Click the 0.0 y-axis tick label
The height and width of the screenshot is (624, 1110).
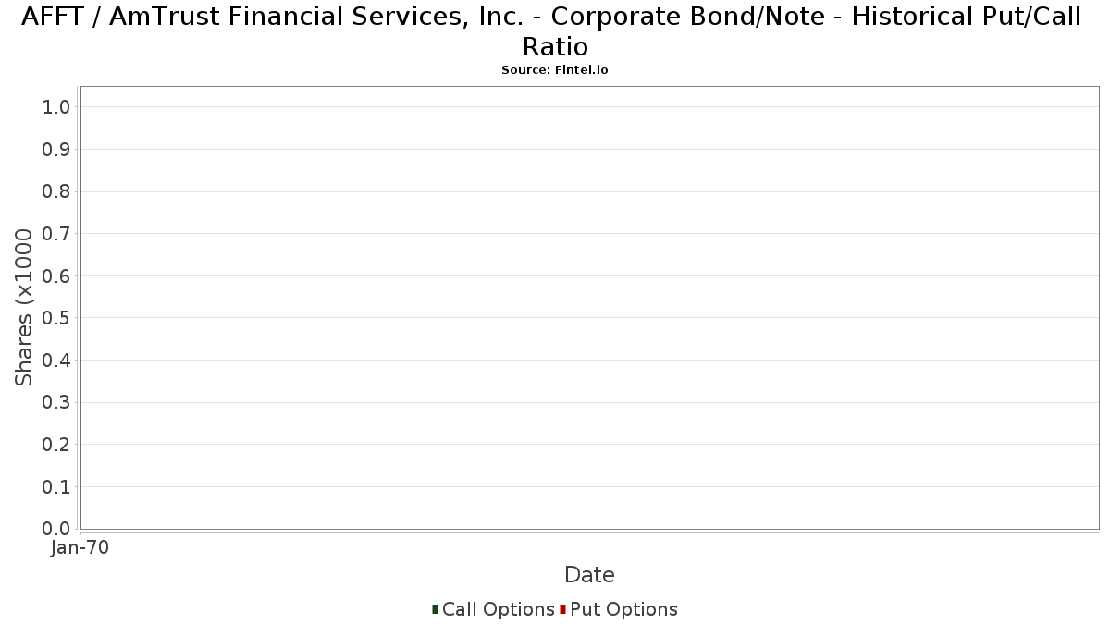[x=56, y=529]
